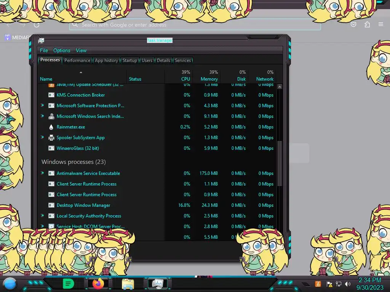This screenshot has height=292, width=390.
Task: Select the first Client Server Runtime Process (1.1 MB)
Action: pyautogui.click(x=157, y=184)
